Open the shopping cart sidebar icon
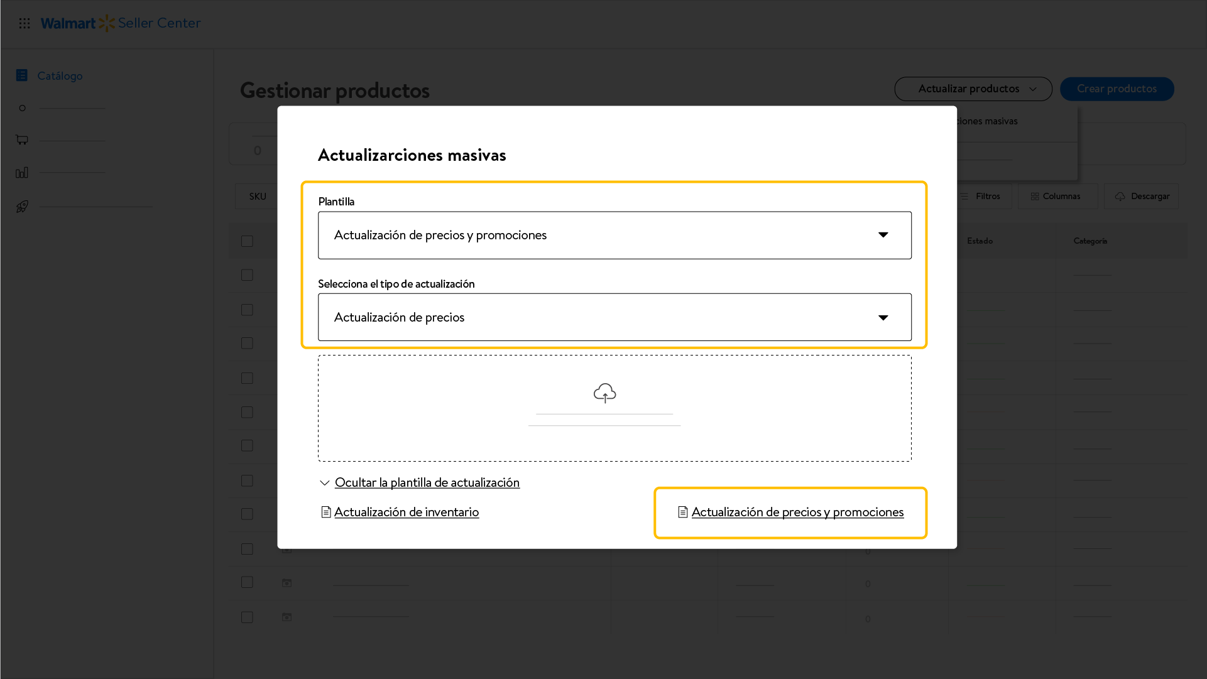The height and width of the screenshot is (679, 1207). coord(22,139)
